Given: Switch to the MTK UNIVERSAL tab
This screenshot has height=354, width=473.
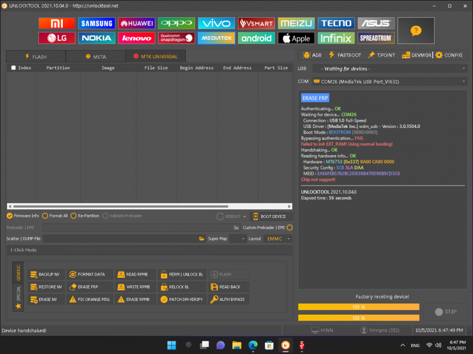Looking at the screenshot, I should 155,56.
